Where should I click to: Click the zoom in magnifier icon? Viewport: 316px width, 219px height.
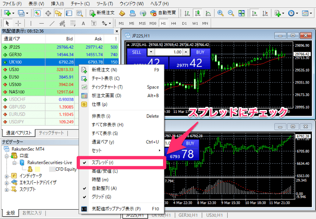click(220, 13)
